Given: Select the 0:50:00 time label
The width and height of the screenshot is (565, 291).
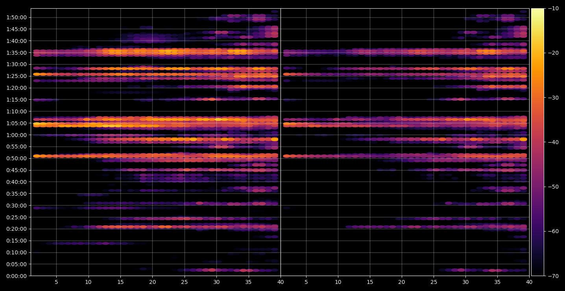Looking at the screenshot, I should (x=17, y=158).
